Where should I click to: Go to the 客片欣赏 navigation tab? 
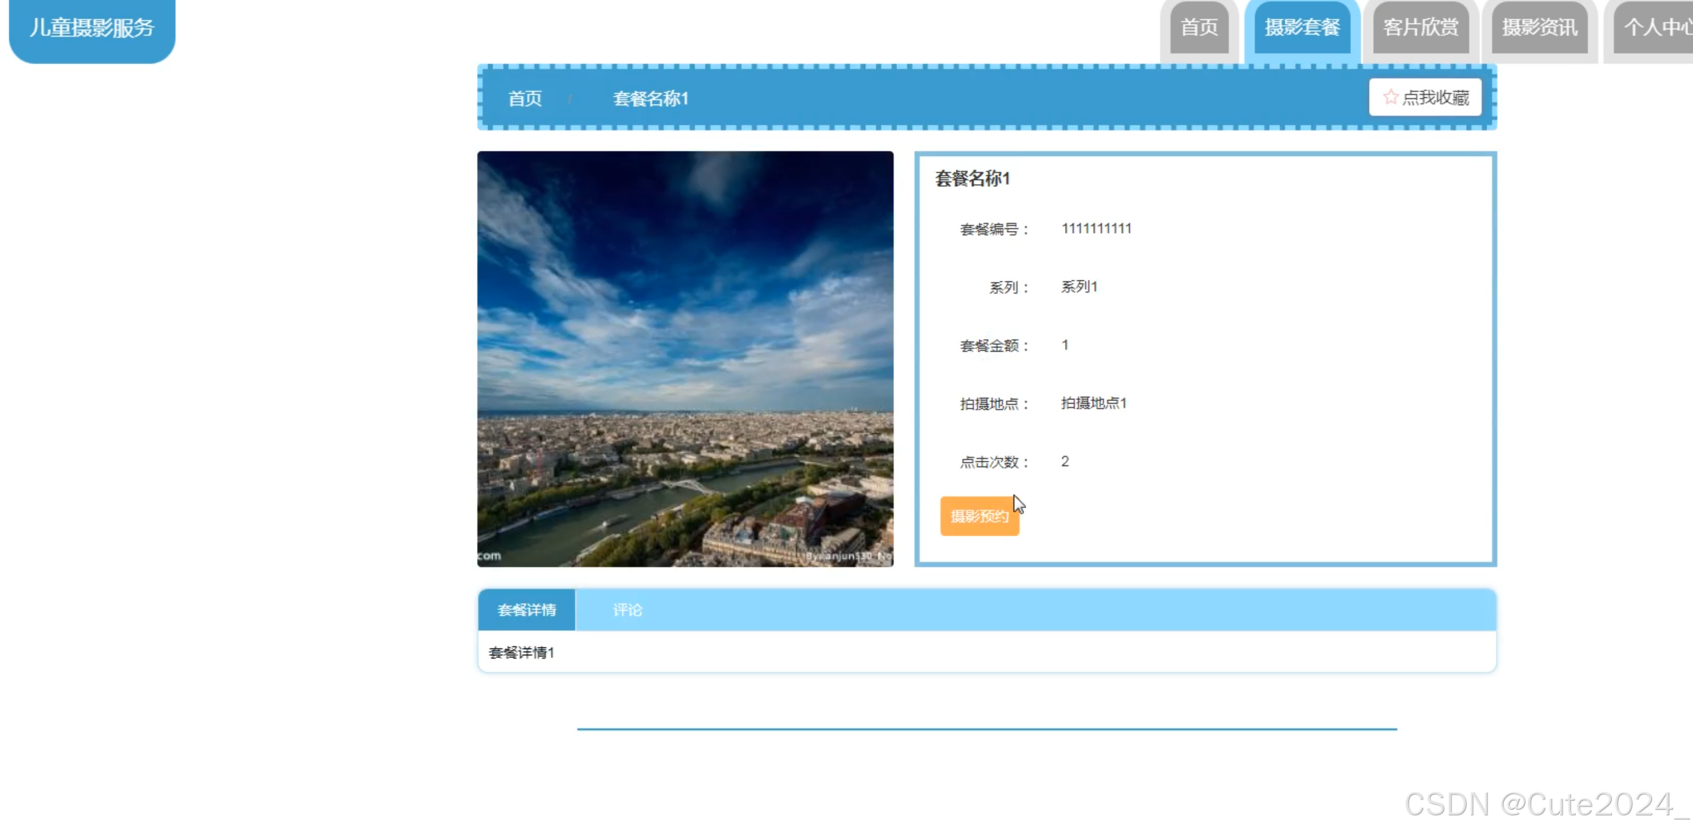1420,28
